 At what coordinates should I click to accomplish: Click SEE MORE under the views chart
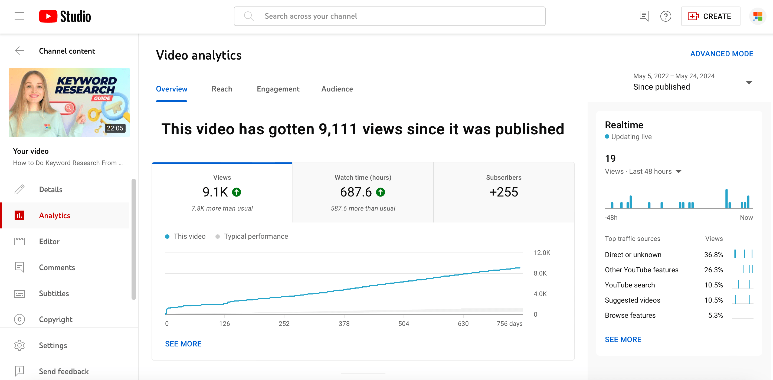coord(183,344)
